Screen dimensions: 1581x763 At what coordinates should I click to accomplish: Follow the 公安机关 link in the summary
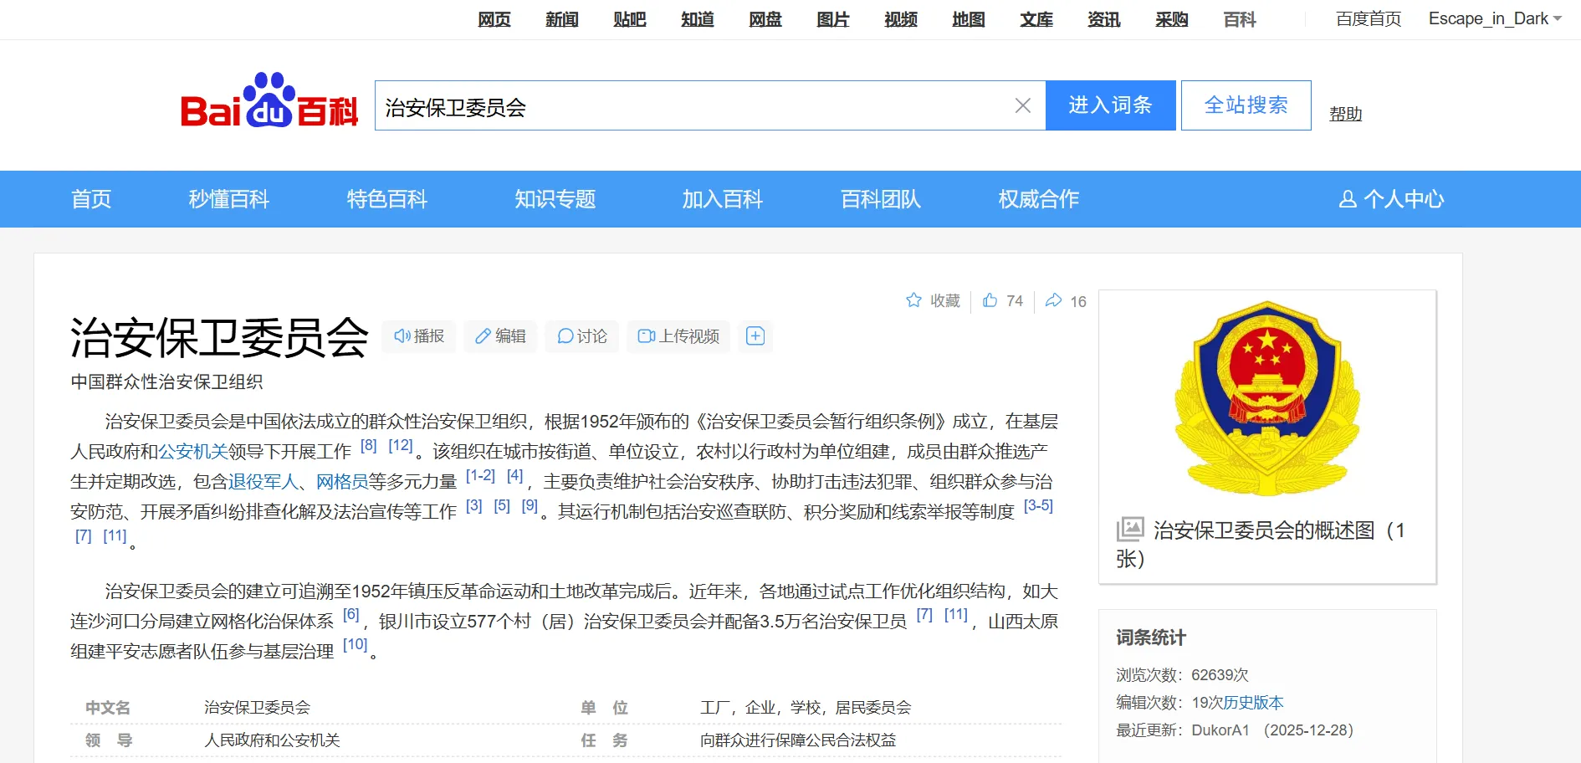click(194, 452)
